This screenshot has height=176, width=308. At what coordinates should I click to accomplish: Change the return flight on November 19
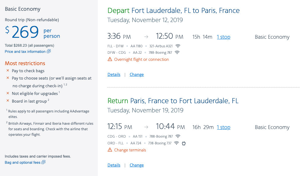[136, 165]
